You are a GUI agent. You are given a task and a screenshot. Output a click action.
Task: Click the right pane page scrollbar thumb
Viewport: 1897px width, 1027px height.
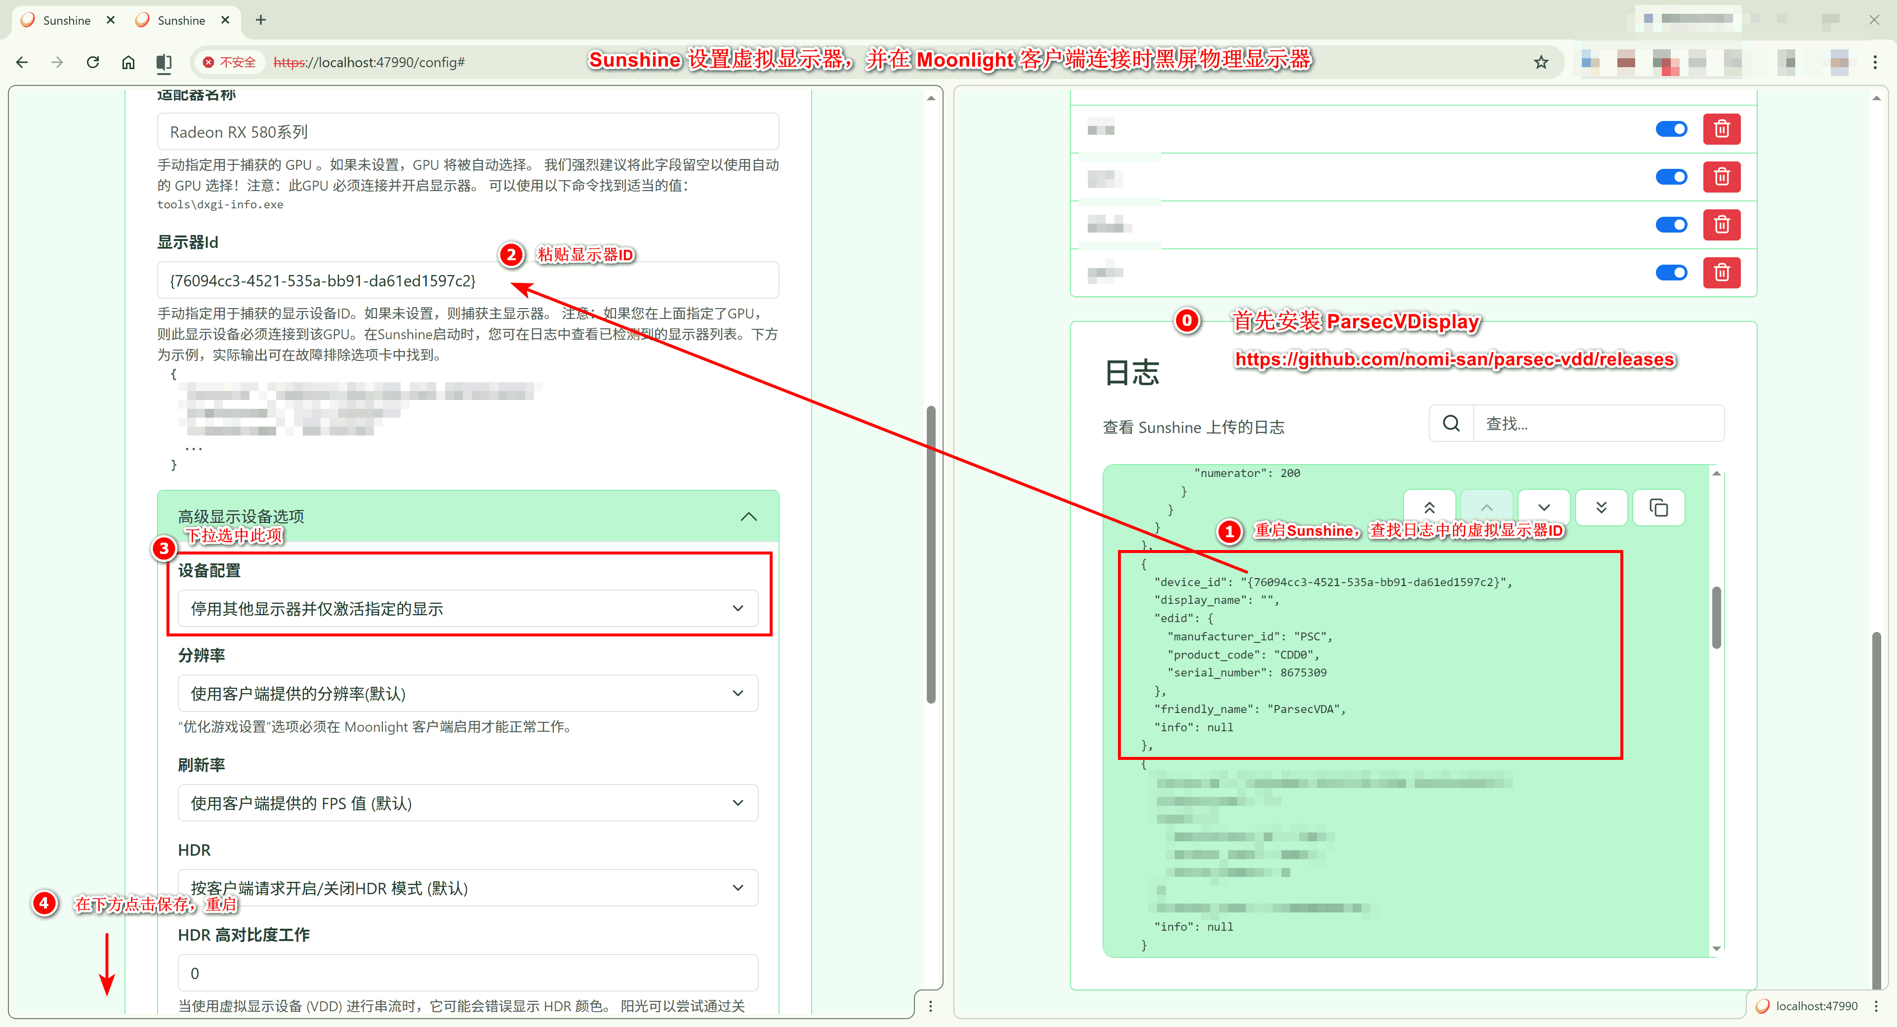click(x=1876, y=810)
